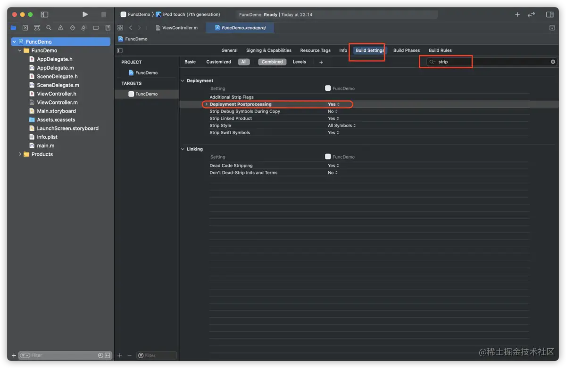Show Customized build settings

pyautogui.click(x=218, y=62)
